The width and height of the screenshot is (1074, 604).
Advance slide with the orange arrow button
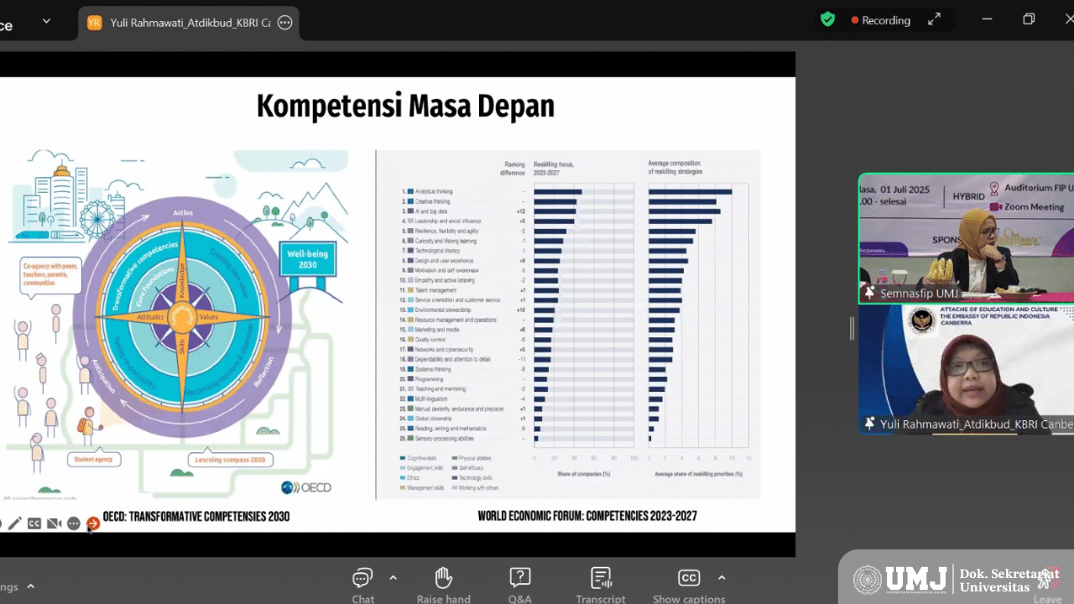93,523
